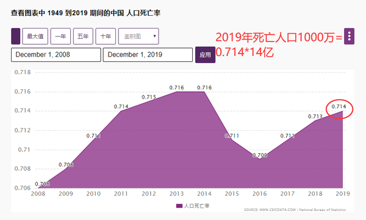
Task: Select the 十年 range button
Action: (106, 36)
